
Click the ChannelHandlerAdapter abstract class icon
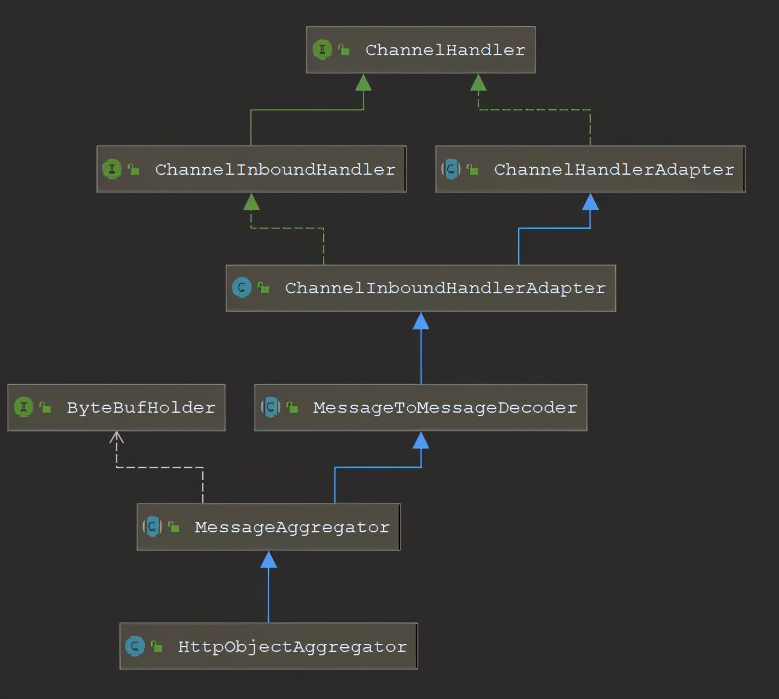[451, 169]
